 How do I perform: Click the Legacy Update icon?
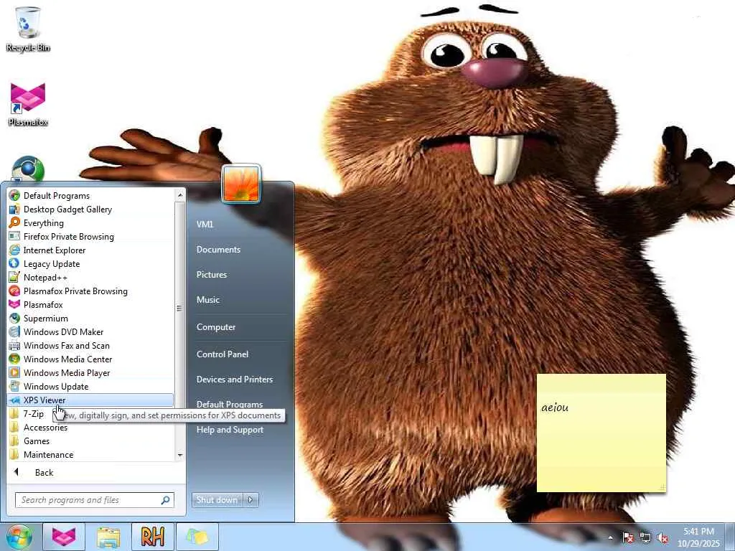click(14, 263)
